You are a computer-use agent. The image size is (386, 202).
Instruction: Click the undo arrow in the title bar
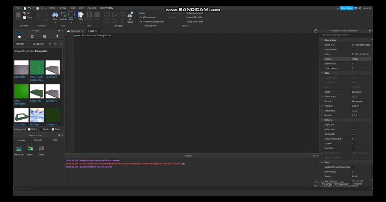(x=29, y=8)
